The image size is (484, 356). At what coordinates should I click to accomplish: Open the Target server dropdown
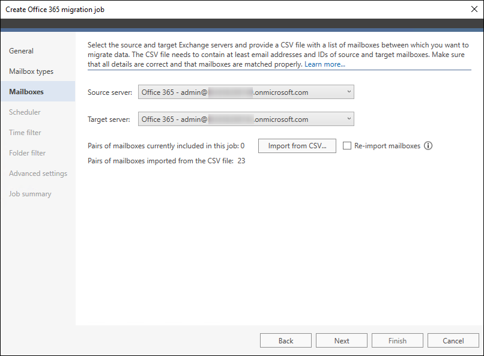[x=246, y=119]
